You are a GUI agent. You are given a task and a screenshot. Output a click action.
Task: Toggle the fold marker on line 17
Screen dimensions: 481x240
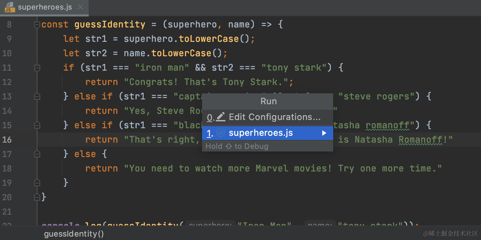pos(37,154)
